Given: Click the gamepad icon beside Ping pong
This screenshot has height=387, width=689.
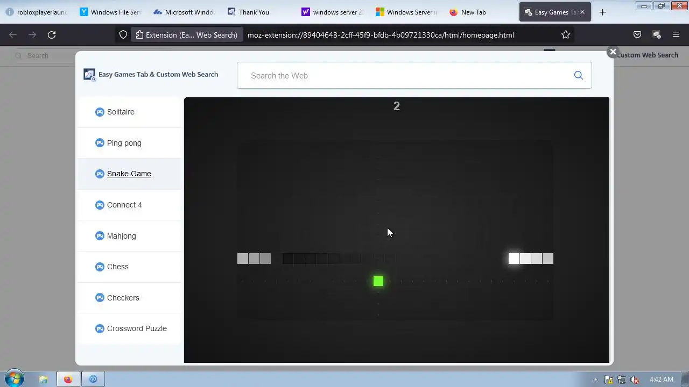Looking at the screenshot, I should pyautogui.click(x=100, y=143).
